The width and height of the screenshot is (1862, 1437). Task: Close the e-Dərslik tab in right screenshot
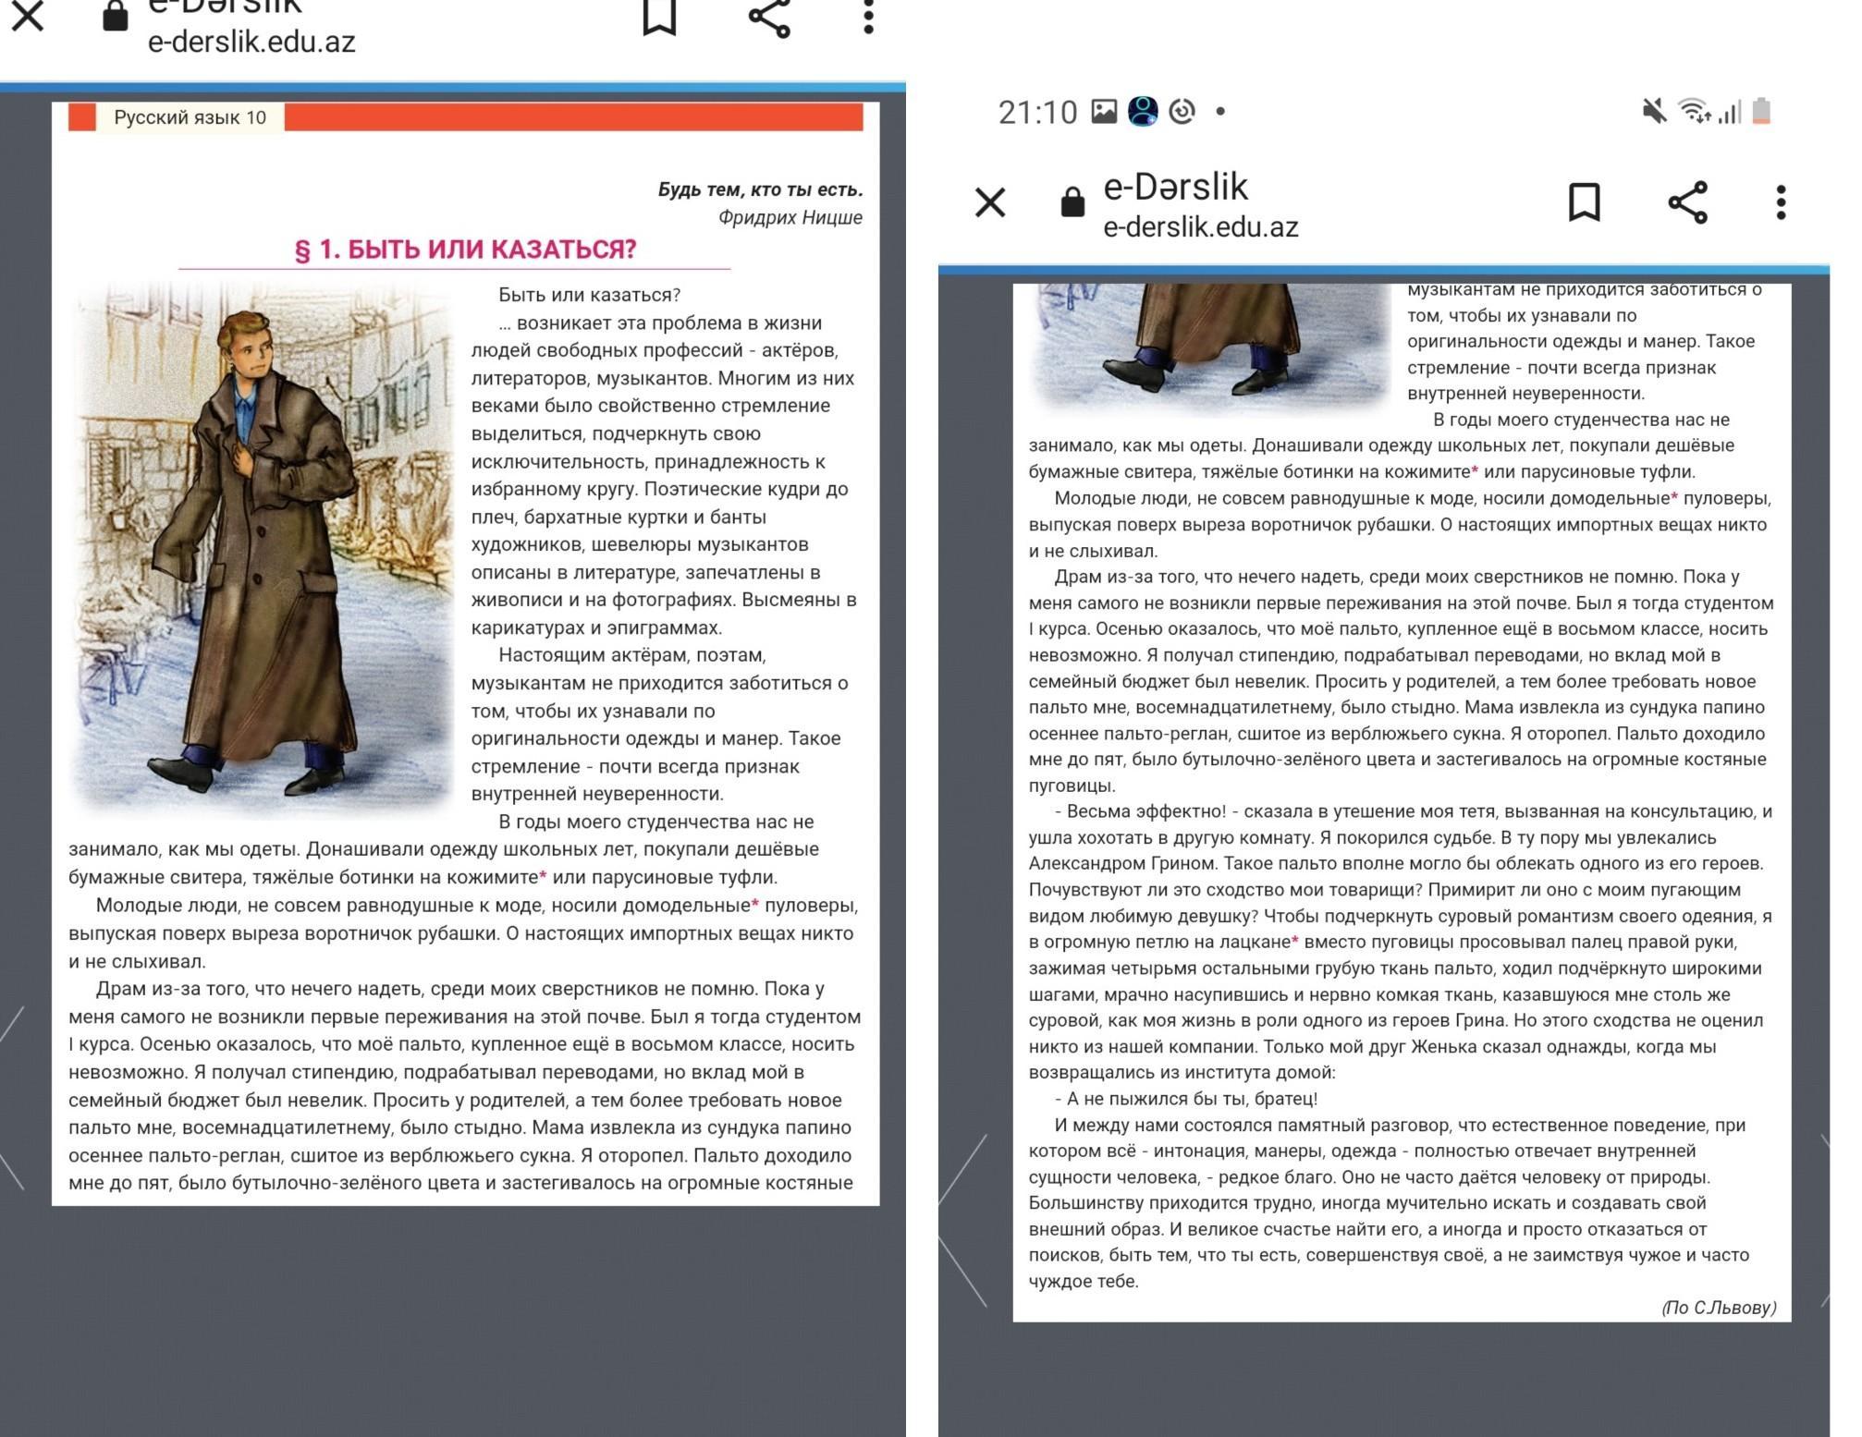click(x=990, y=202)
